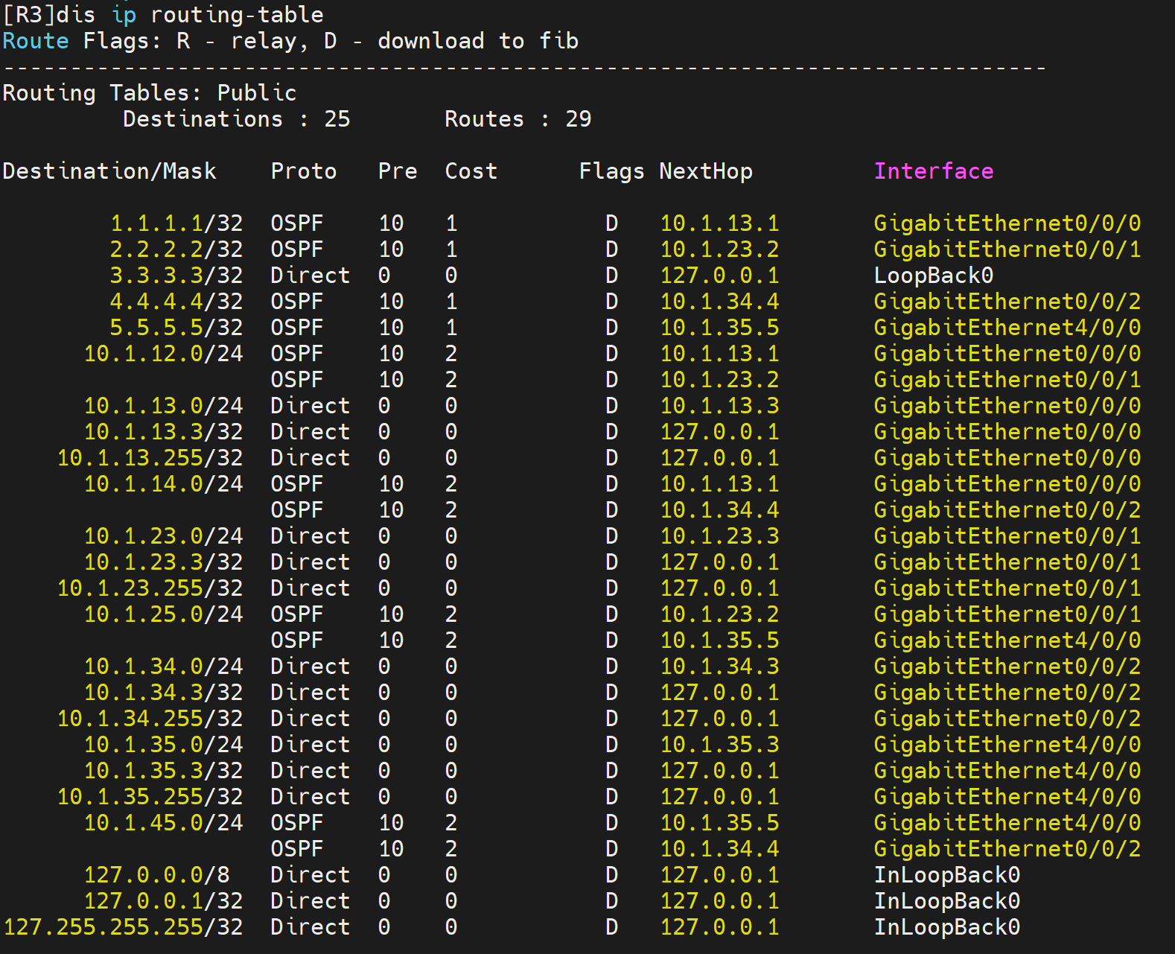Image resolution: width=1175 pixels, height=954 pixels.
Task: Click the LoopBack0 interface text
Action: [x=933, y=276]
